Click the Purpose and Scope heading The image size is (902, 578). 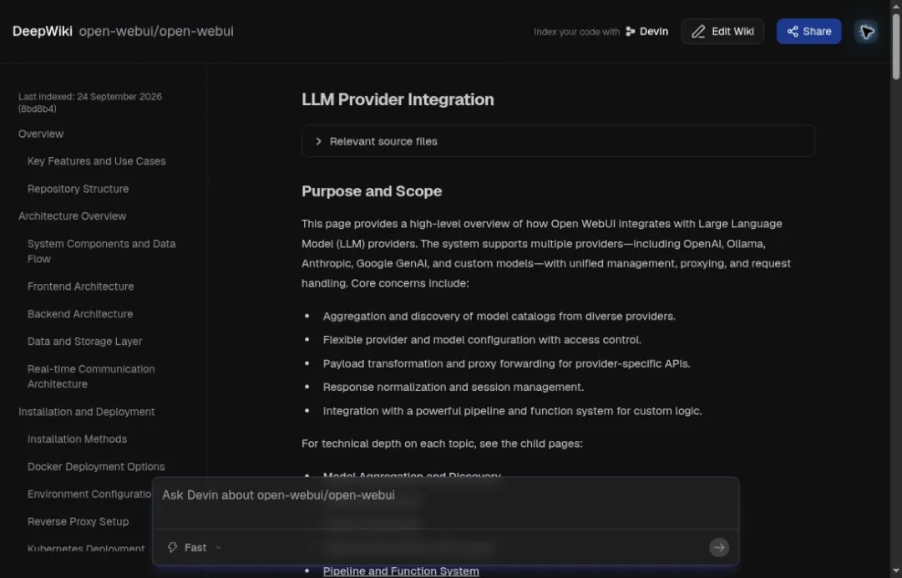coord(372,191)
